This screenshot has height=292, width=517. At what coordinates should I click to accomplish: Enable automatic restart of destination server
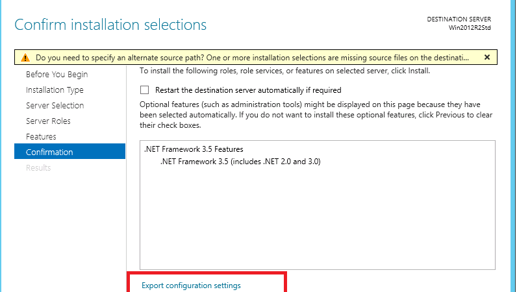[144, 90]
